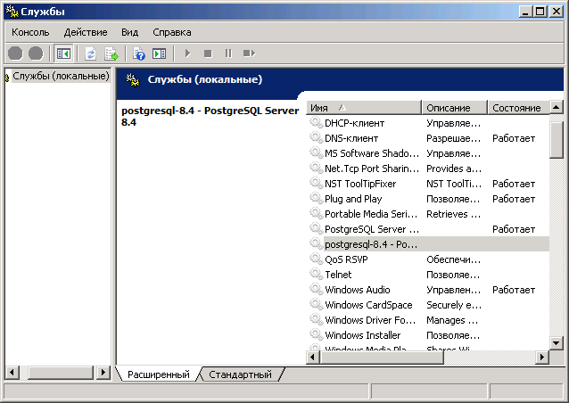Select the MS Software Shado... service name

tap(372, 153)
